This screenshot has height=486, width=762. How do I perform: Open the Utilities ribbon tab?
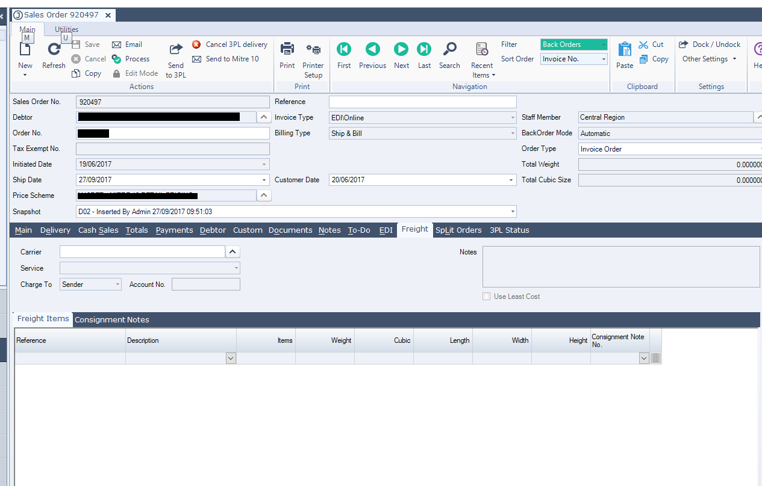(x=66, y=29)
